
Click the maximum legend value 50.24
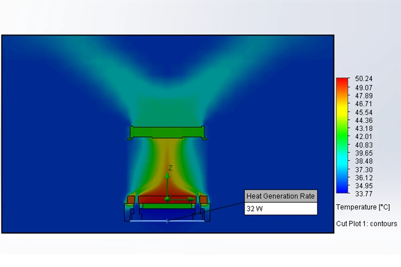coord(364,79)
